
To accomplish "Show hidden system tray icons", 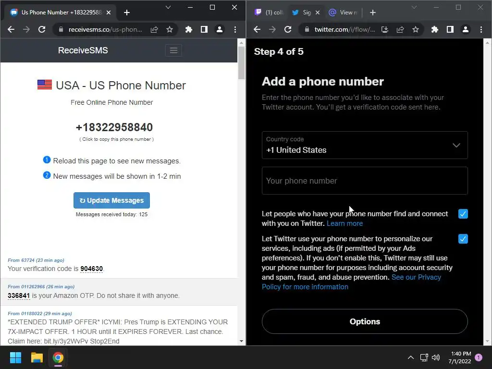I will (410, 357).
